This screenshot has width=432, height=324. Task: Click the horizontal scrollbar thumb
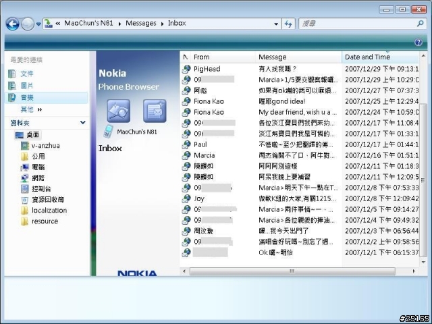pos(292,271)
